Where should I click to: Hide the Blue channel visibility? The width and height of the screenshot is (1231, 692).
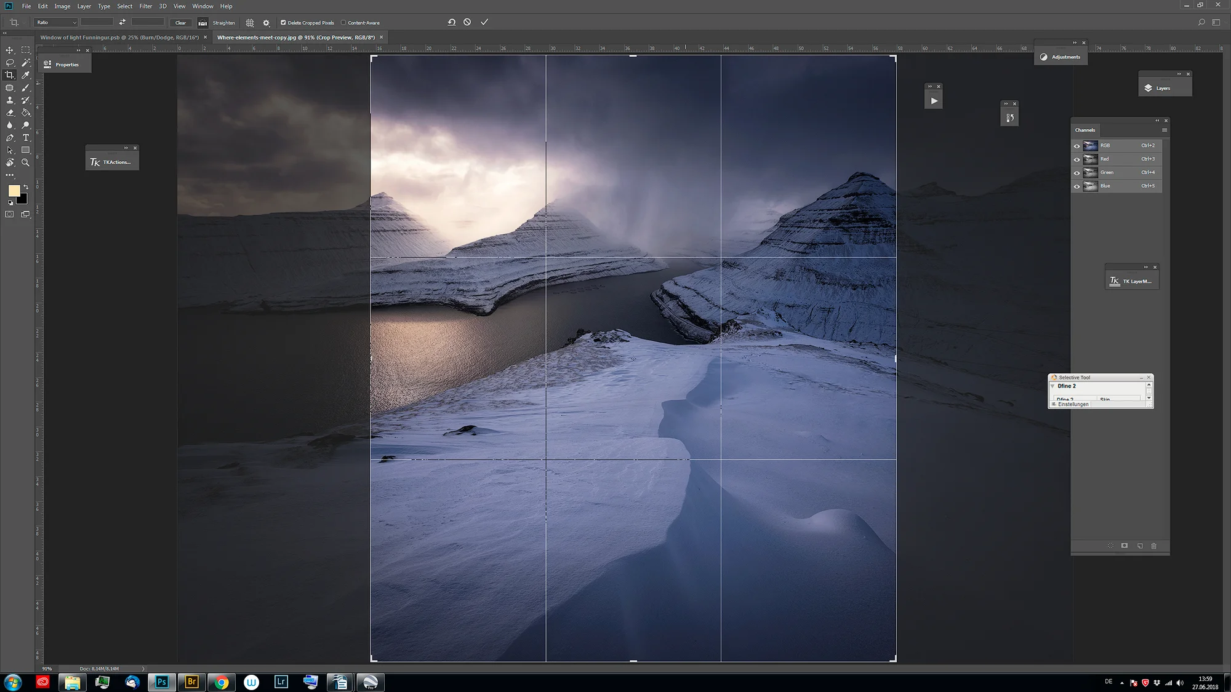pyautogui.click(x=1077, y=186)
